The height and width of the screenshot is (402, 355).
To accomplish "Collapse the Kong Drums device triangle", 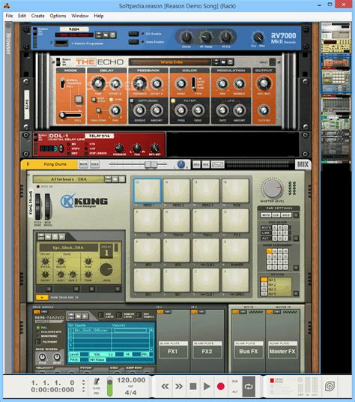I will [28, 164].
